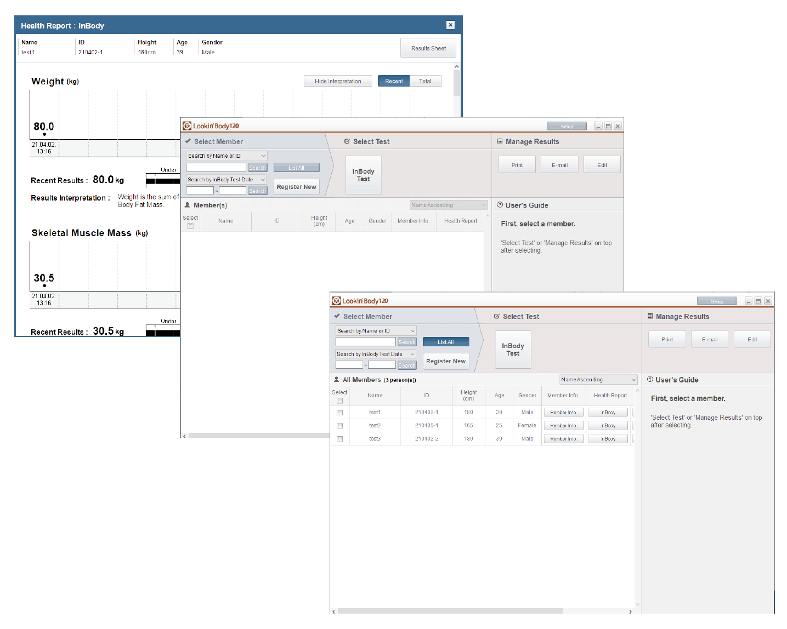Click Search beside date fields in front window
The height and width of the screenshot is (629, 787).
(x=407, y=365)
